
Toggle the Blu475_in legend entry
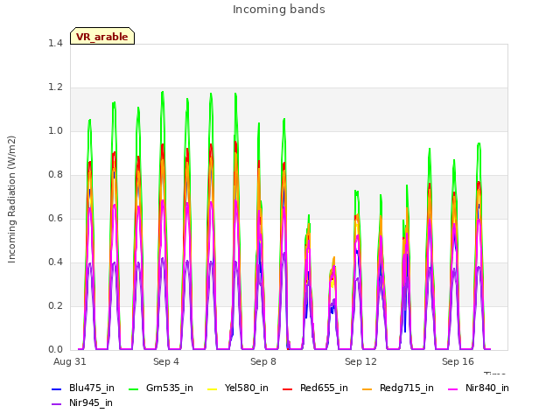tap(83, 388)
